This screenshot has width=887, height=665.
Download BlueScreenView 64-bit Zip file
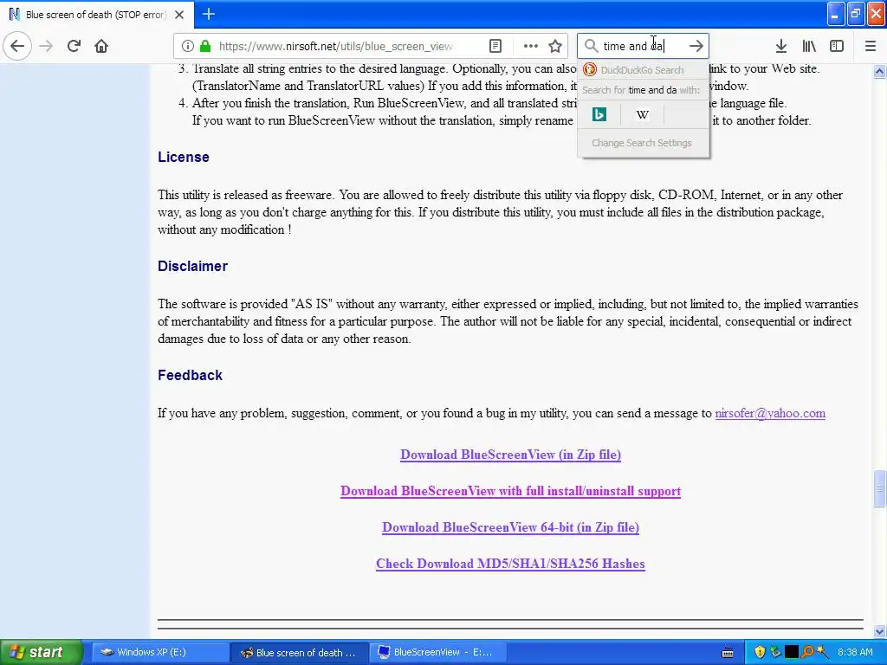click(510, 527)
